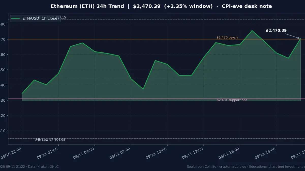The height and width of the screenshot is (171, 305).
Task: Click the $2,470.39 price in the chart title
Action: click(x=147, y=6)
